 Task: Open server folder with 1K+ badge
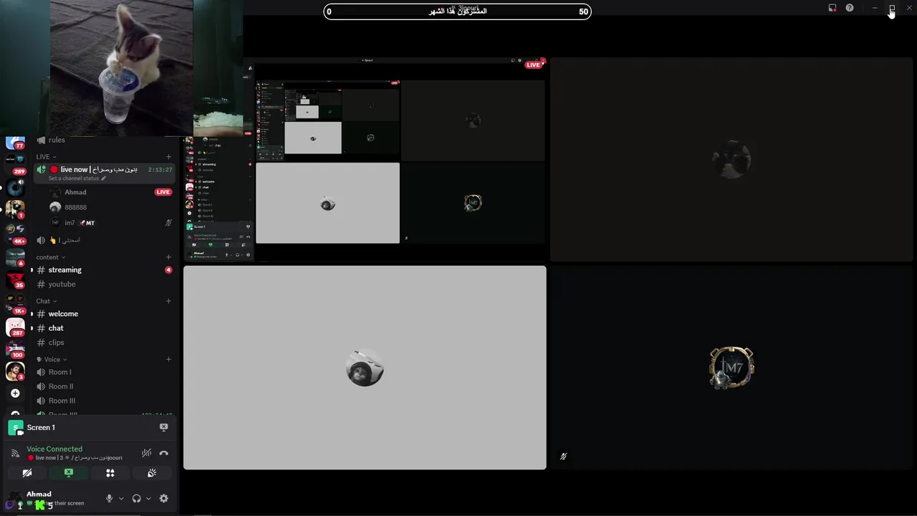[15, 302]
